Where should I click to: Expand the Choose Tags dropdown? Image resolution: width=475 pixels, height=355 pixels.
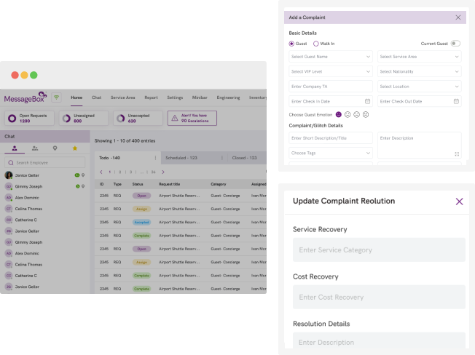tap(331, 153)
